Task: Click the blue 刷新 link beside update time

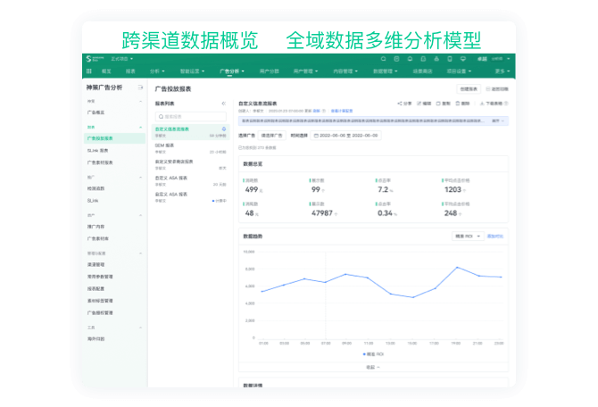Action: (x=317, y=111)
